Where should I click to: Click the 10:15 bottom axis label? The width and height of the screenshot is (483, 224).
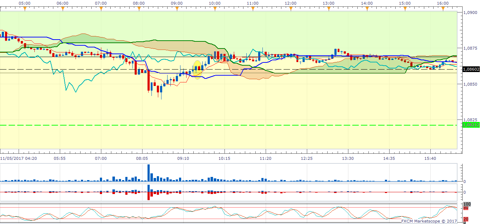tap(224, 158)
